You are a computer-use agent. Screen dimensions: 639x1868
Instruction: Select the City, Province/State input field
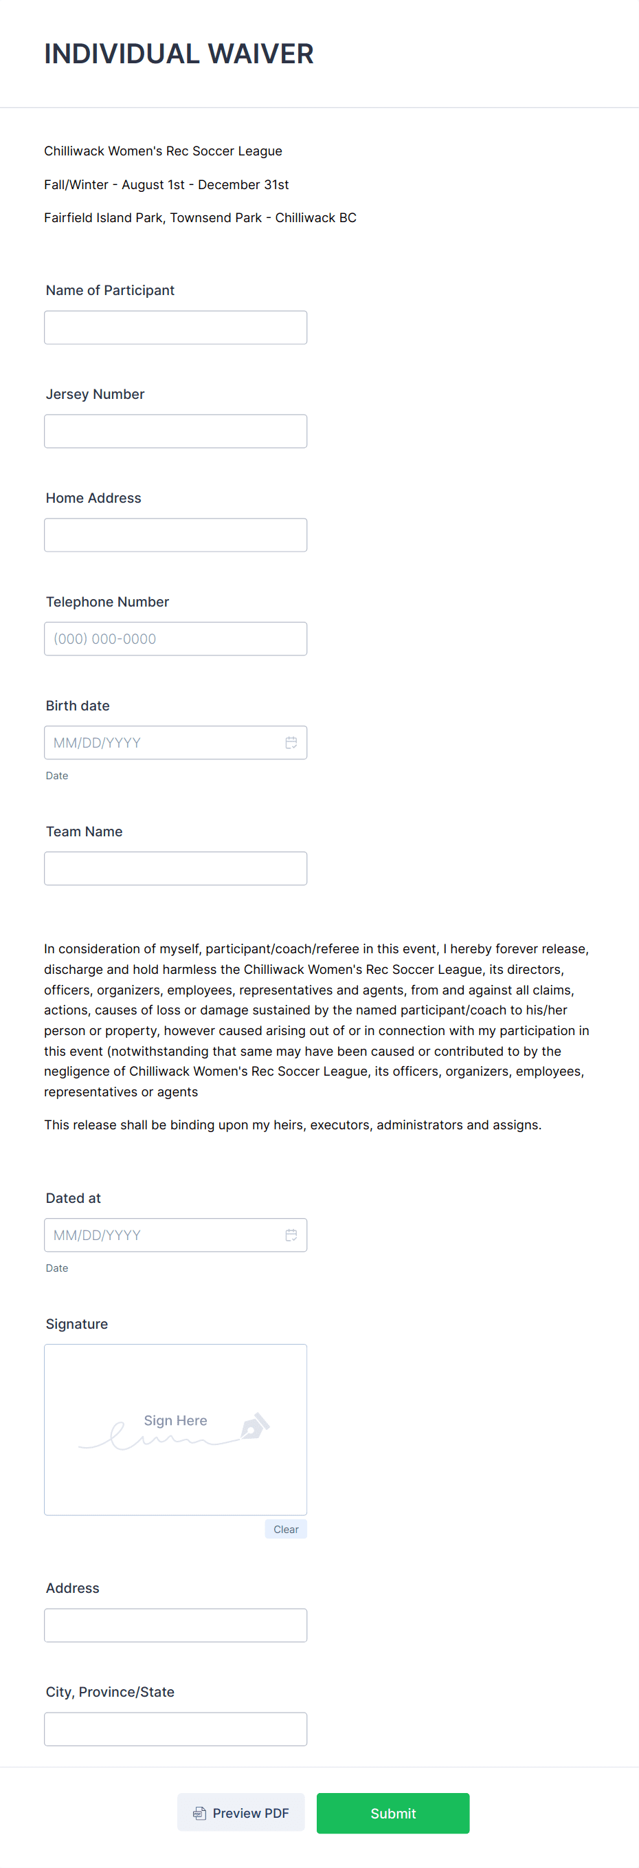pos(175,1728)
